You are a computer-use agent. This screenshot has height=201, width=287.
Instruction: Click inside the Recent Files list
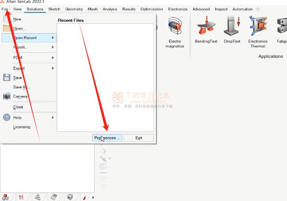[105, 78]
